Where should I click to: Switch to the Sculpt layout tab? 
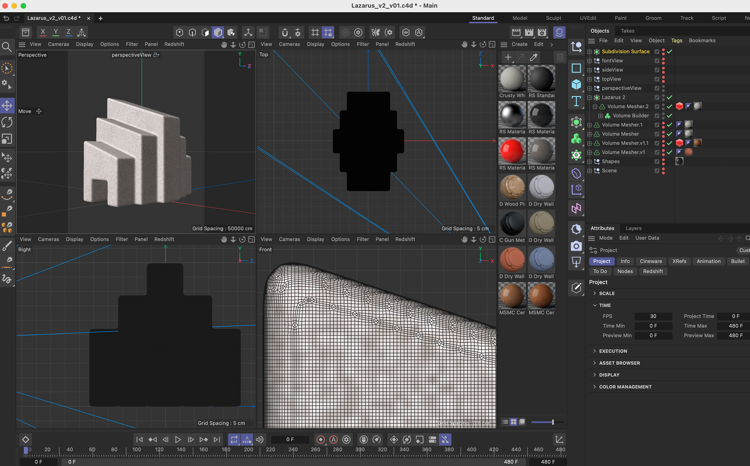553,18
